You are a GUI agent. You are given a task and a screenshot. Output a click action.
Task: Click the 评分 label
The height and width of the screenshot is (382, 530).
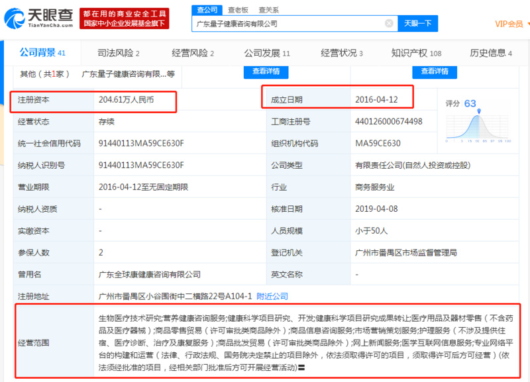[x=453, y=104]
